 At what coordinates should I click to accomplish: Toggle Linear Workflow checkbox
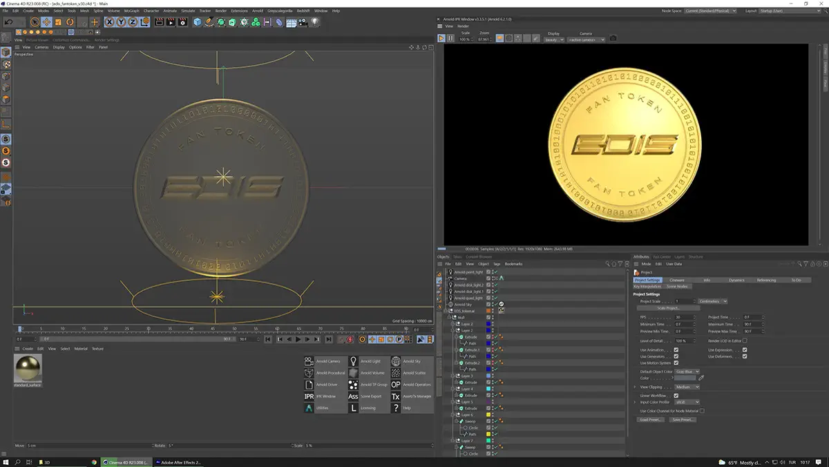[x=676, y=396]
